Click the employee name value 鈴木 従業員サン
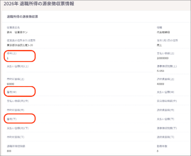Screen dimensions: 191x156 [x=17, y=32]
